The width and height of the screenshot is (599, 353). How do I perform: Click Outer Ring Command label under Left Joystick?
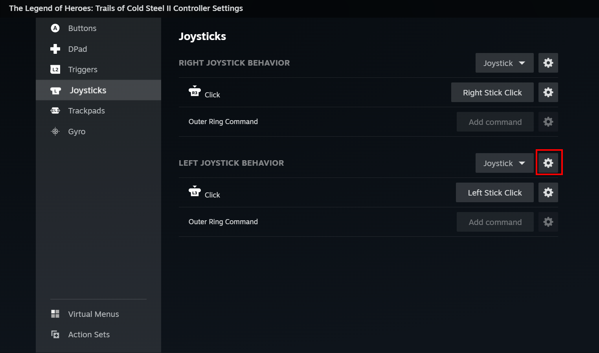[223, 222]
